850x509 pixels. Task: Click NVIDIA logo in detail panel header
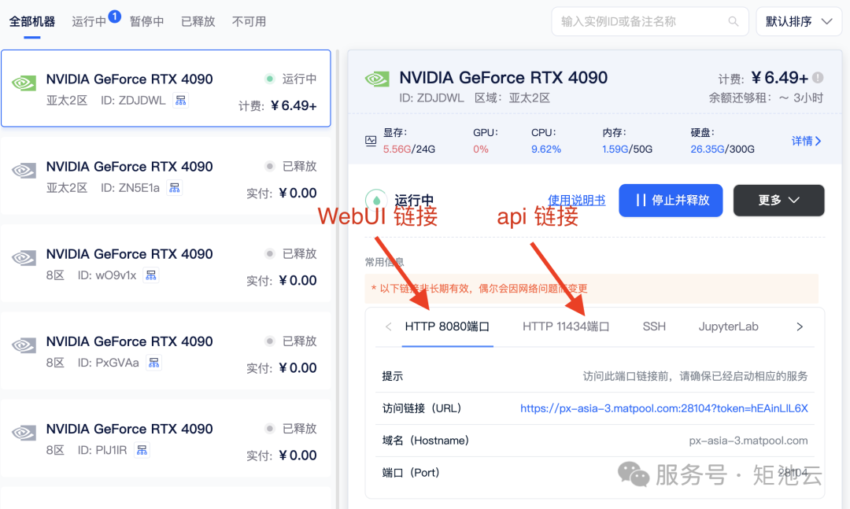point(377,79)
